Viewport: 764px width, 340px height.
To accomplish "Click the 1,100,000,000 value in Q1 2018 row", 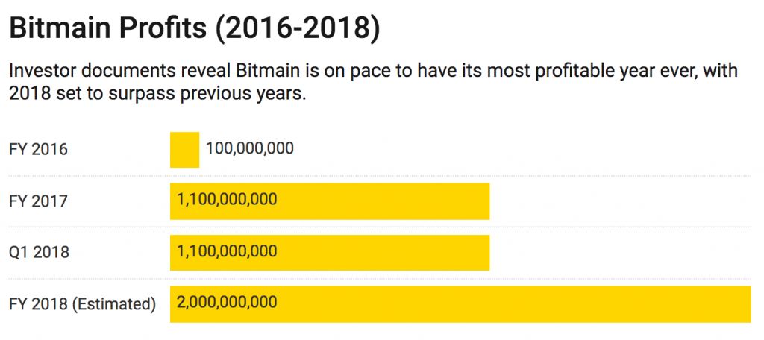I will pos(227,251).
